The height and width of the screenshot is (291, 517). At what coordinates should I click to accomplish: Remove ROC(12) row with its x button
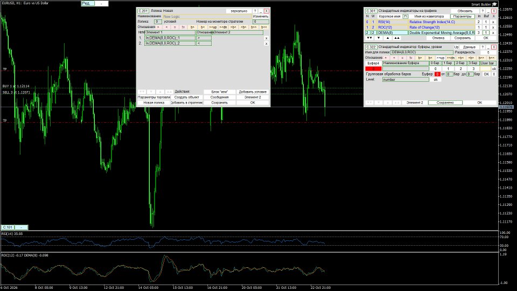(493, 27)
